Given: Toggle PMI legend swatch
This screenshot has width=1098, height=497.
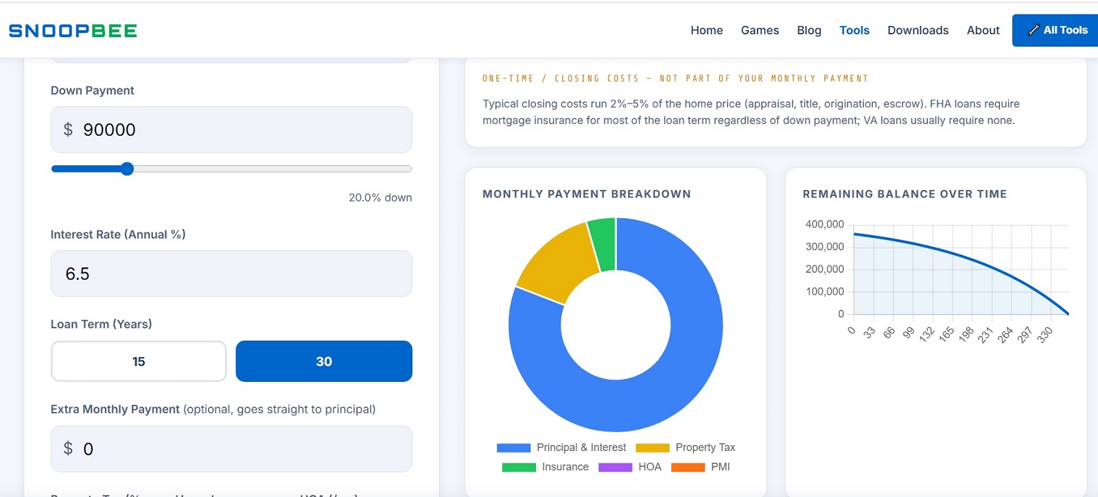Looking at the screenshot, I should coord(688,468).
